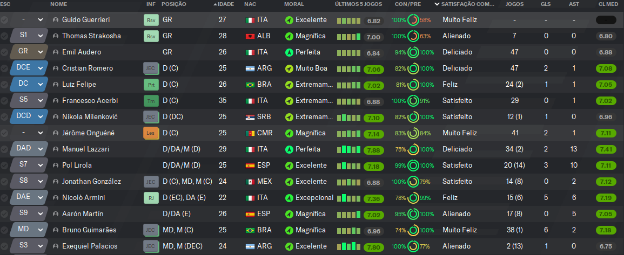Screen dimensions: 624x255
Task: Sort by the MORAL column header
Action: click(294, 4)
